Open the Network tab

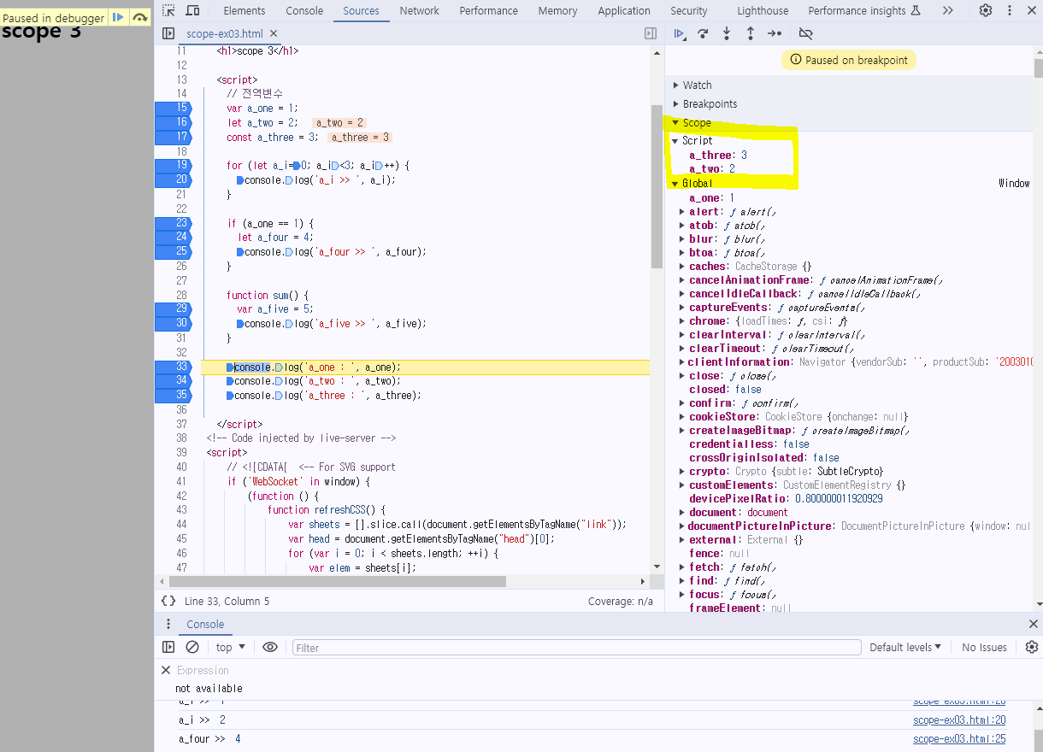pos(419,10)
